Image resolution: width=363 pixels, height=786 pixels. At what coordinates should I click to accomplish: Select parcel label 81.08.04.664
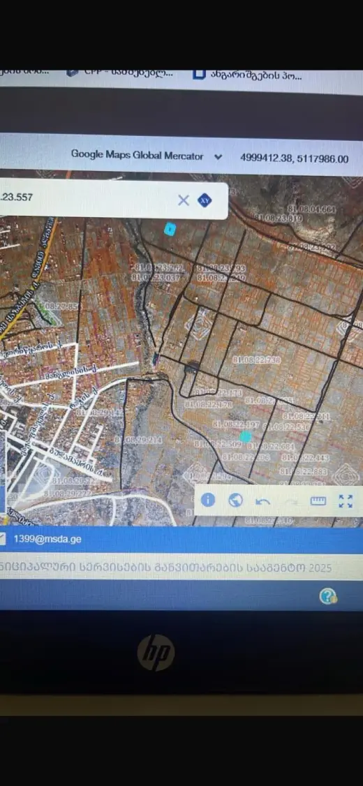[x=312, y=209]
